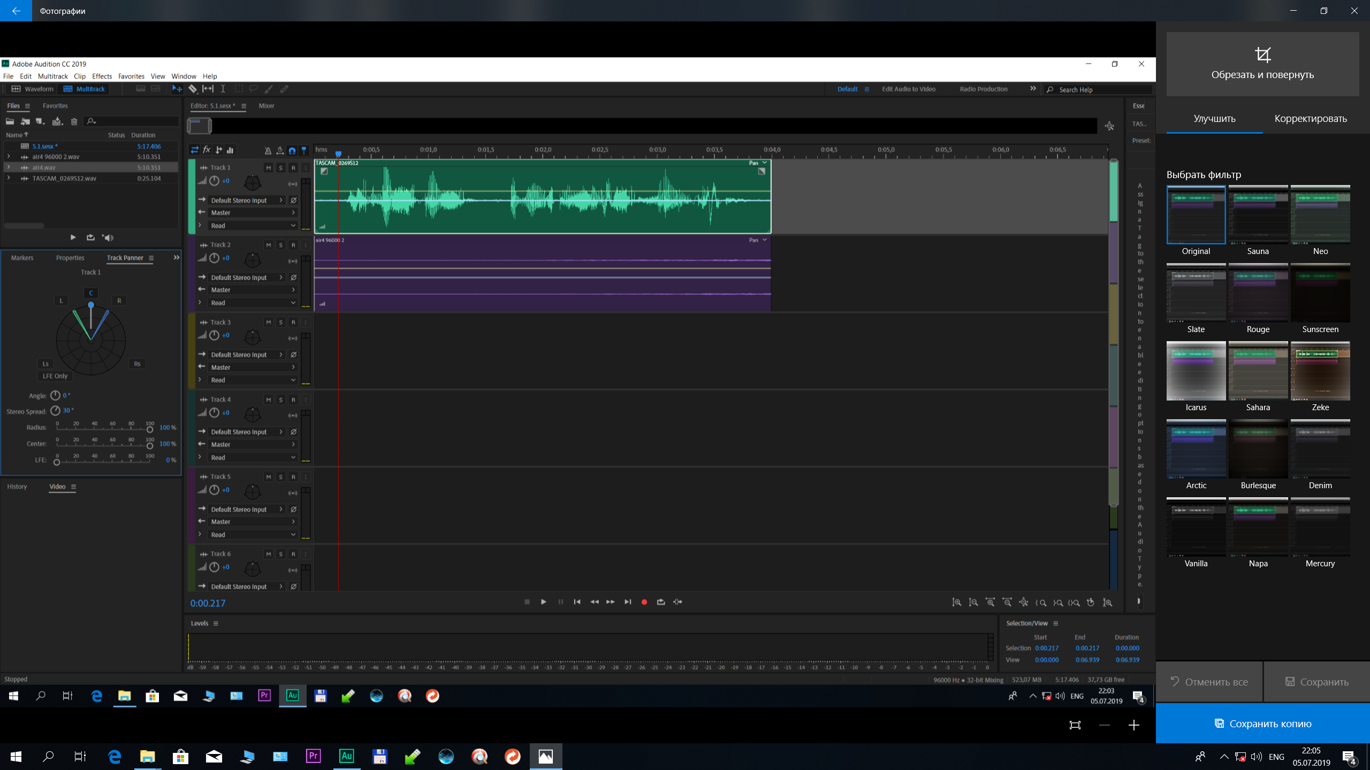Open the Effects menu in Audition
The image size is (1370, 770).
pos(102,76)
